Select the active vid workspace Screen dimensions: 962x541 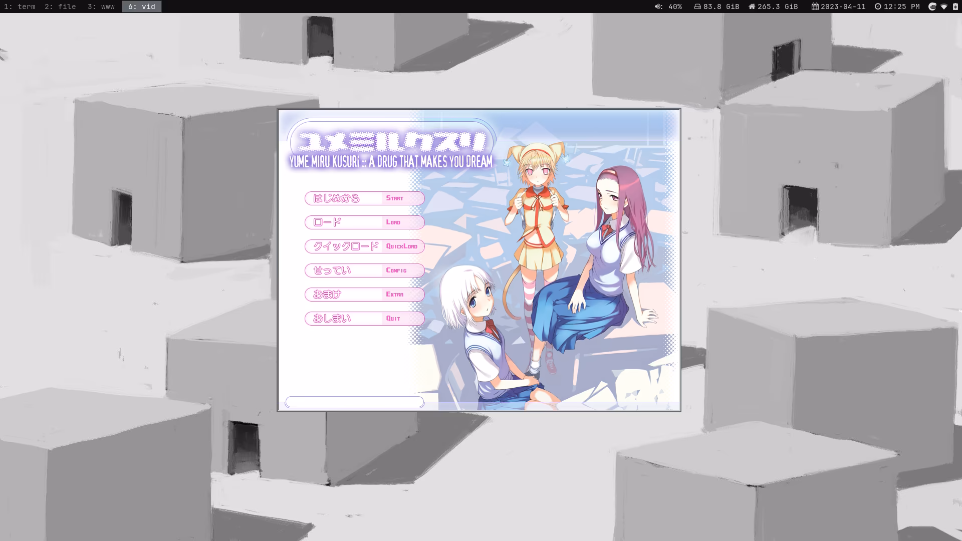click(x=142, y=7)
